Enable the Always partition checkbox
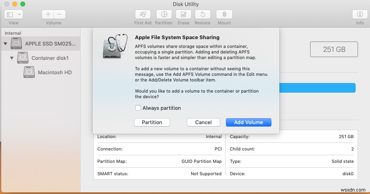Screen dimensions: 370x194 click(138, 108)
